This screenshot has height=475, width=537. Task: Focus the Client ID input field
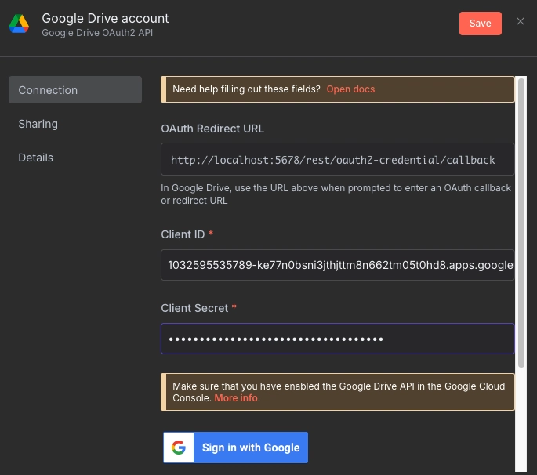coord(337,265)
